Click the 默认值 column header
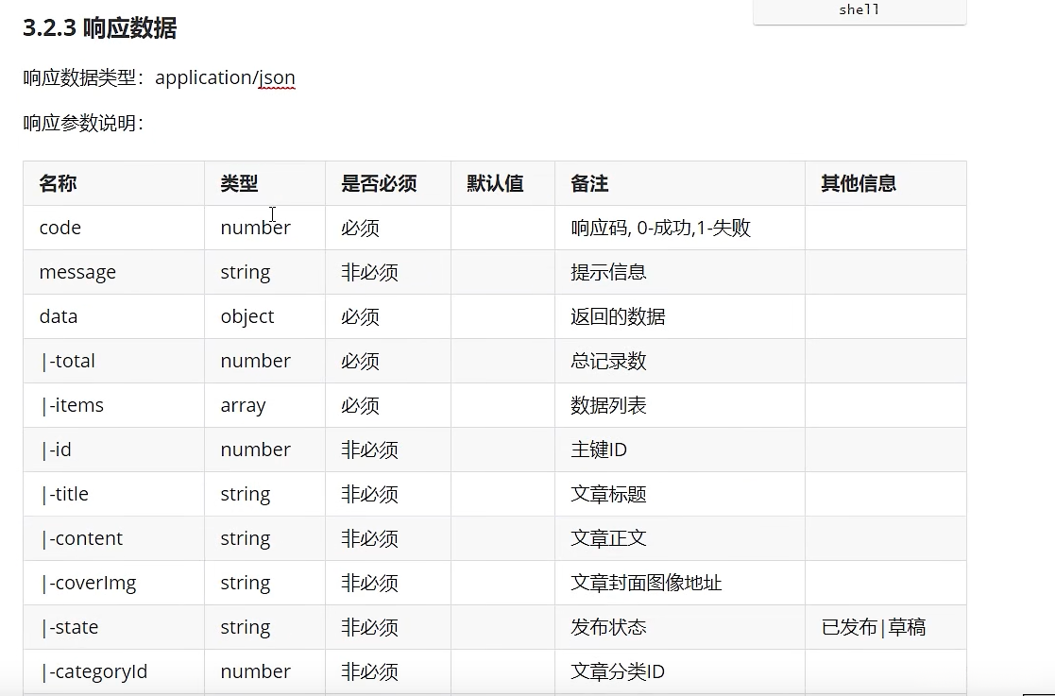The height and width of the screenshot is (696, 1055). pyautogui.click(x=502, y=183)
